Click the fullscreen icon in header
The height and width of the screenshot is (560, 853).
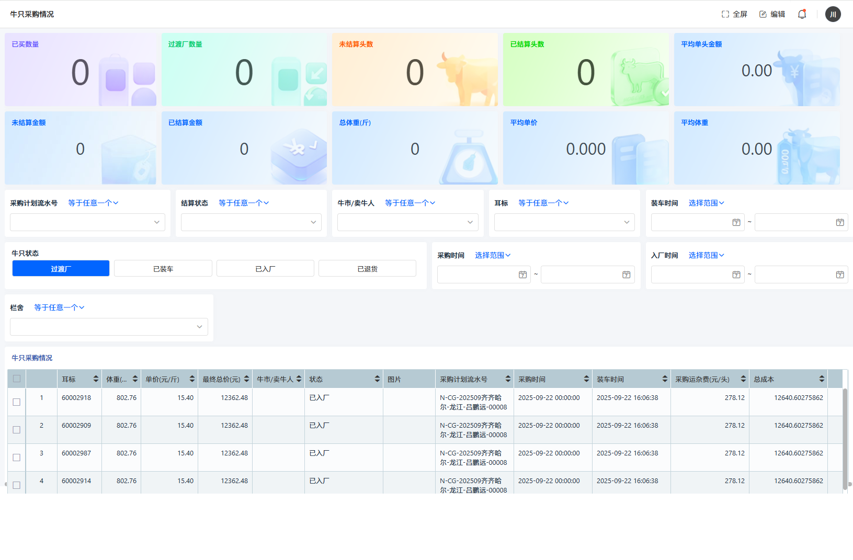(x=725, y=14)
